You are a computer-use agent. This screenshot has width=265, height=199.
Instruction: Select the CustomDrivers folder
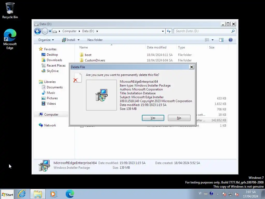click(95, 60)
